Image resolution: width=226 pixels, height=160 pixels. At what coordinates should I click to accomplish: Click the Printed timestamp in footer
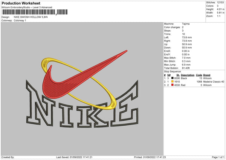click(x=150, y=157)
